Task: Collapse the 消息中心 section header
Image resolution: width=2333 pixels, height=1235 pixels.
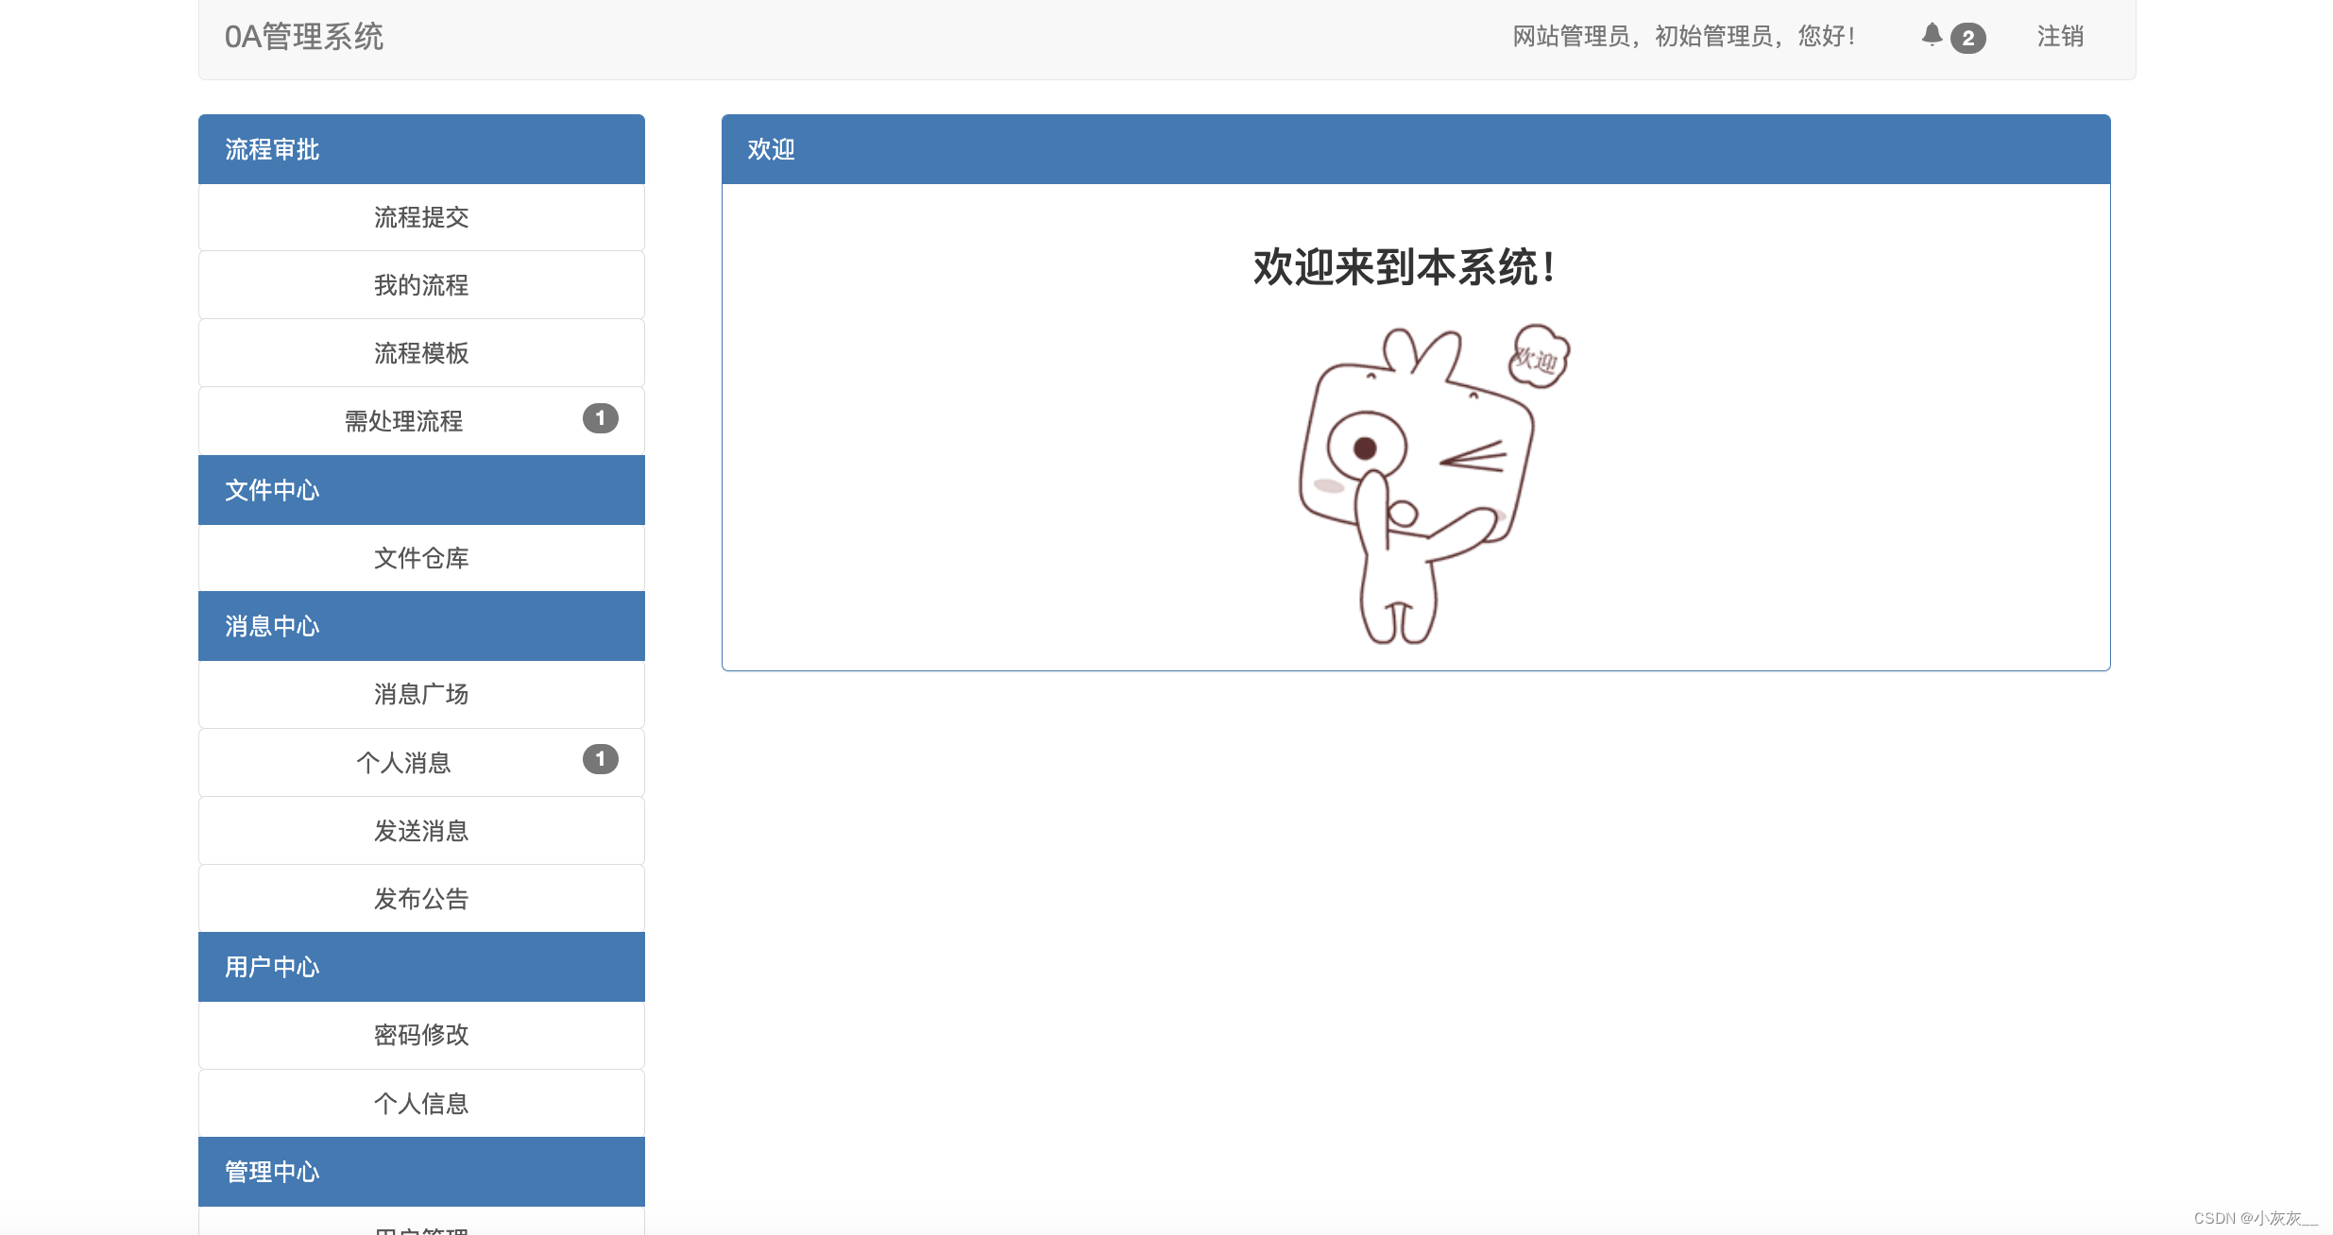Action: (x=272, y=625)
